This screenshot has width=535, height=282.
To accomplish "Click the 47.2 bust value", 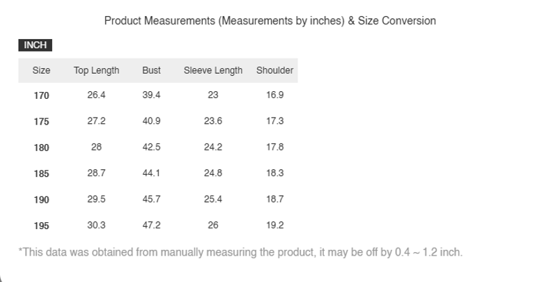I will (x=151, y=225).
